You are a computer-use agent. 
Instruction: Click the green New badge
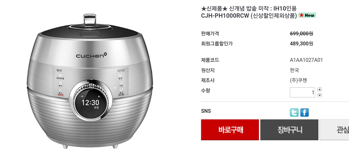tap(307, 15)
